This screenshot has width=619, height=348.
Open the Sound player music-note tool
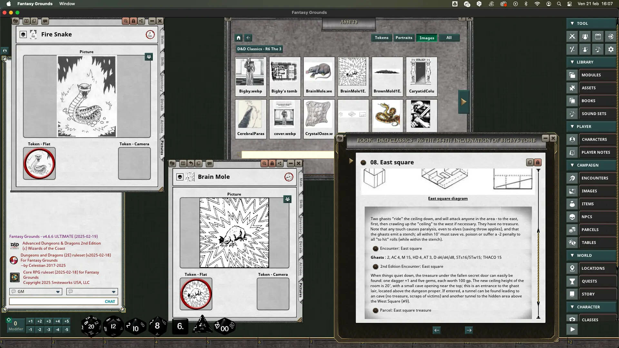pos(598,49)
